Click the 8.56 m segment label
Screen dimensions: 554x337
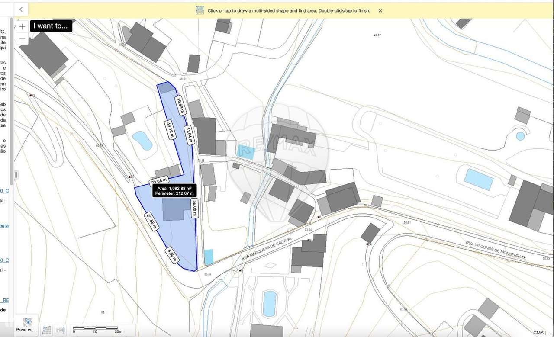click(x=172, y=255)
